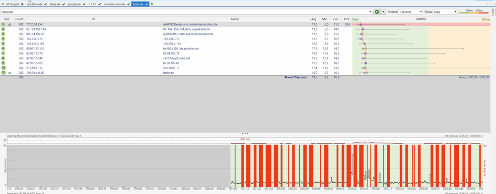Switch to the All Targets tab

coord(12,4)
